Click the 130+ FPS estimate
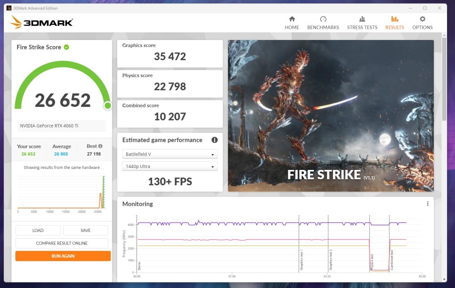This screenshot has height=288, width=455. point(170,182)
